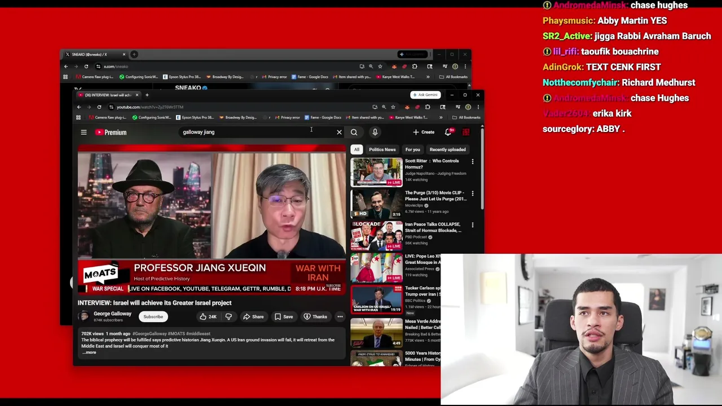Open view site information icon in YouTube address bar
The width and height of the screenshot is (722, 406).
point(111,107)
